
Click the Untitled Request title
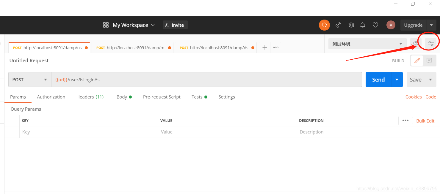click(29, 61)
